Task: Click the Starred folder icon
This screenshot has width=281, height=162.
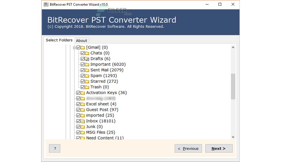Action: point(87,82)
